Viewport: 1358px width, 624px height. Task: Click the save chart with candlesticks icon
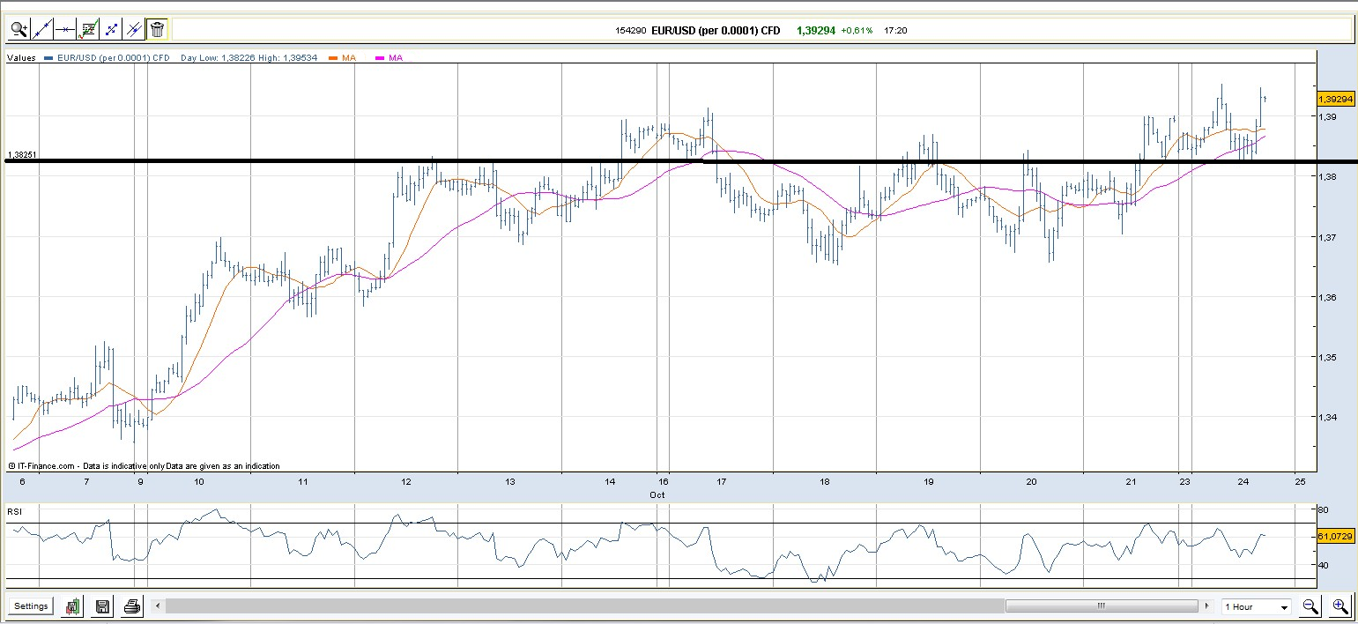pyautogui.click(x=73, y=606)
